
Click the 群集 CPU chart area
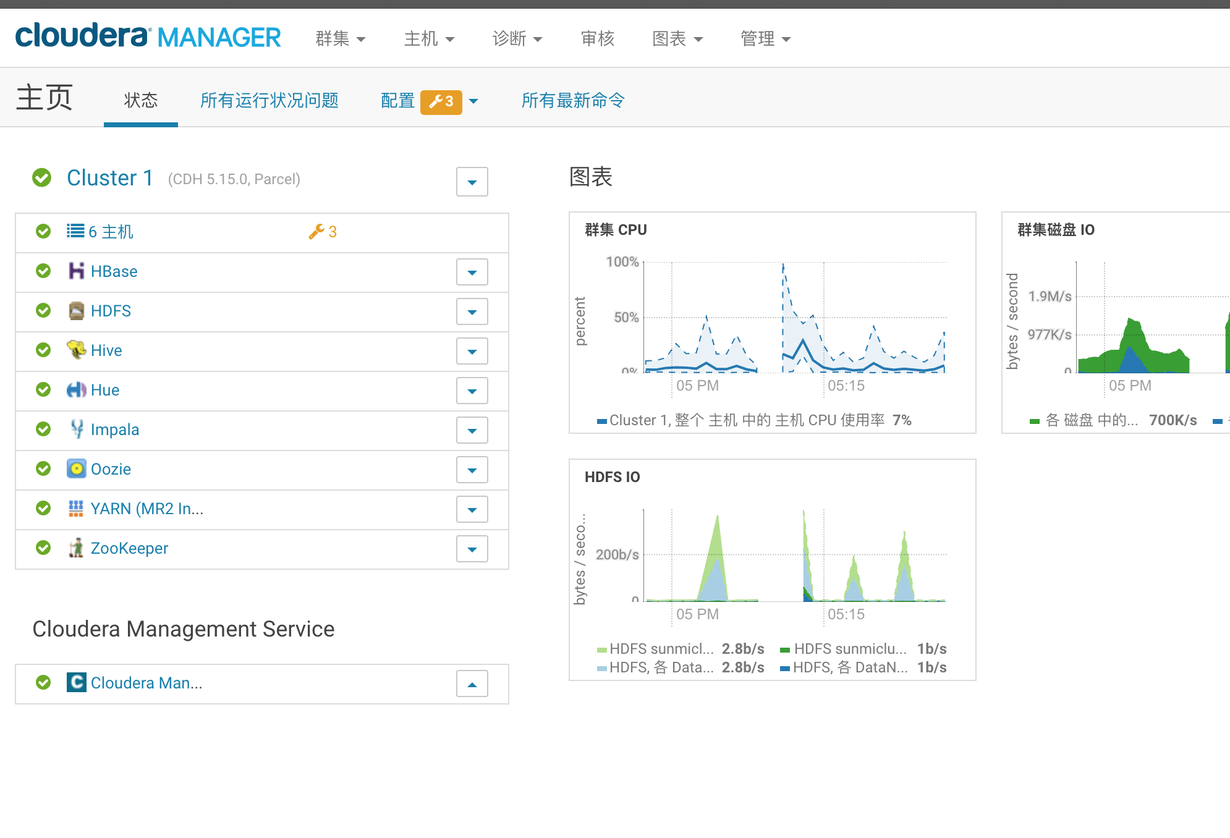coord(794,318)
